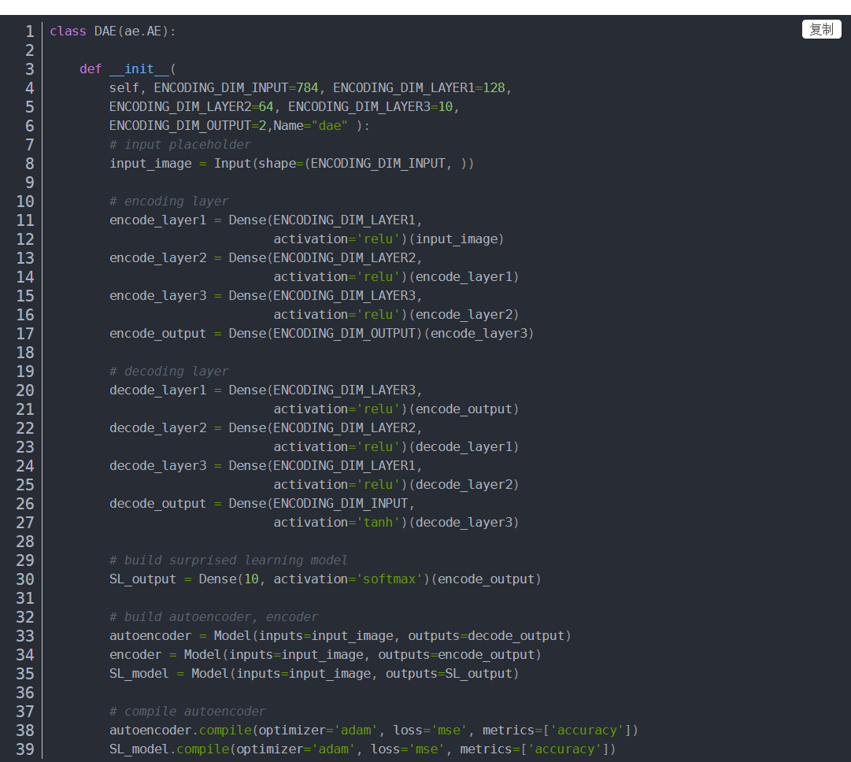Click line number 20 in gutter
Screen dimensions: 851x762
click(x=25, y=390)
